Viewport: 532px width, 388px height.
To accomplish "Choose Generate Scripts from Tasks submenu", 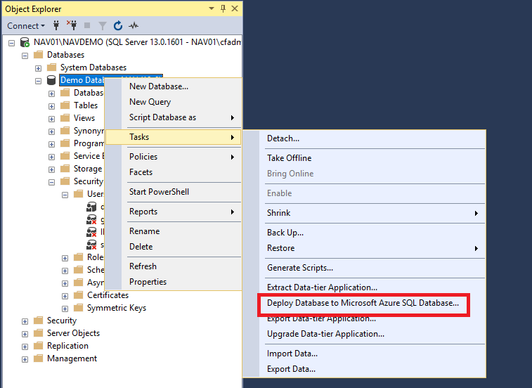I will point(300,268).
